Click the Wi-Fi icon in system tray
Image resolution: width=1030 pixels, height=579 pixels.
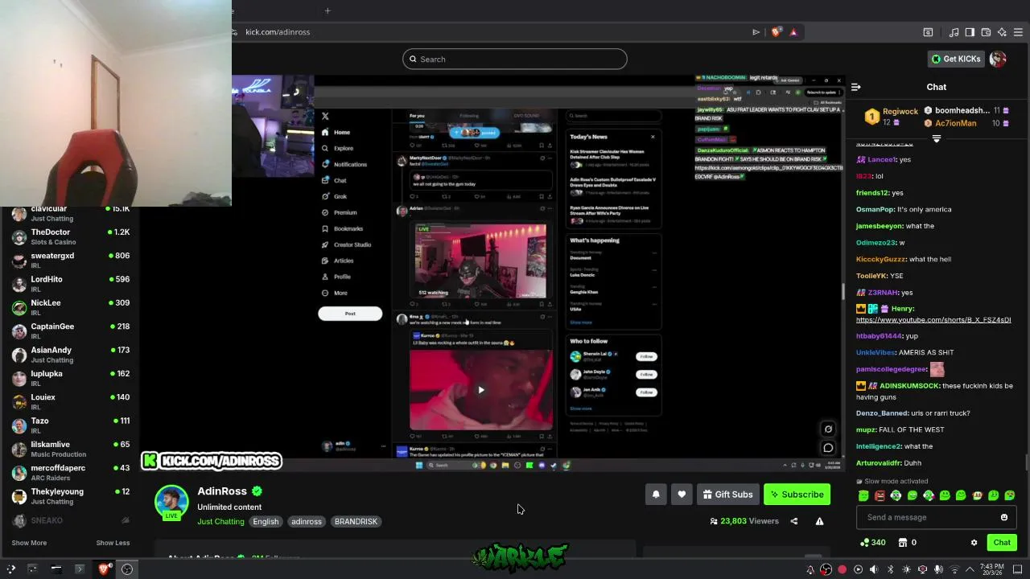click(x=954, y=569)
